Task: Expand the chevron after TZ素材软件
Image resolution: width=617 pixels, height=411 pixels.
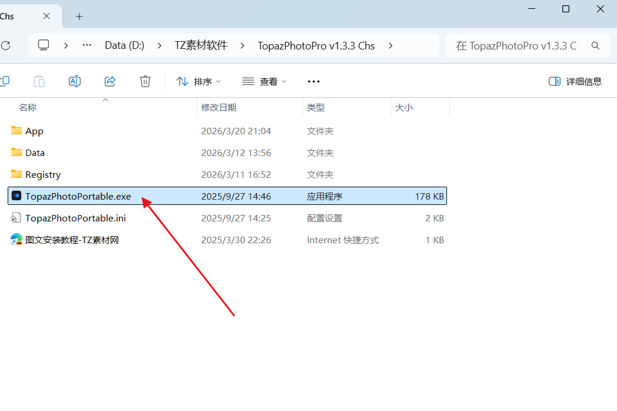Action: tap(242, 46)
